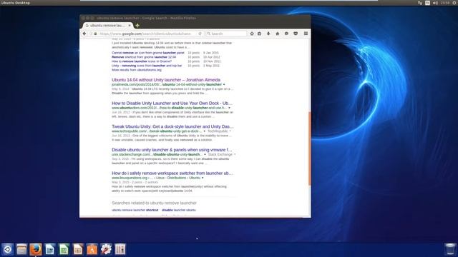Reload the page with refresh icon
This screenshot has height=257, width=458.
click(x=200, y=34)
